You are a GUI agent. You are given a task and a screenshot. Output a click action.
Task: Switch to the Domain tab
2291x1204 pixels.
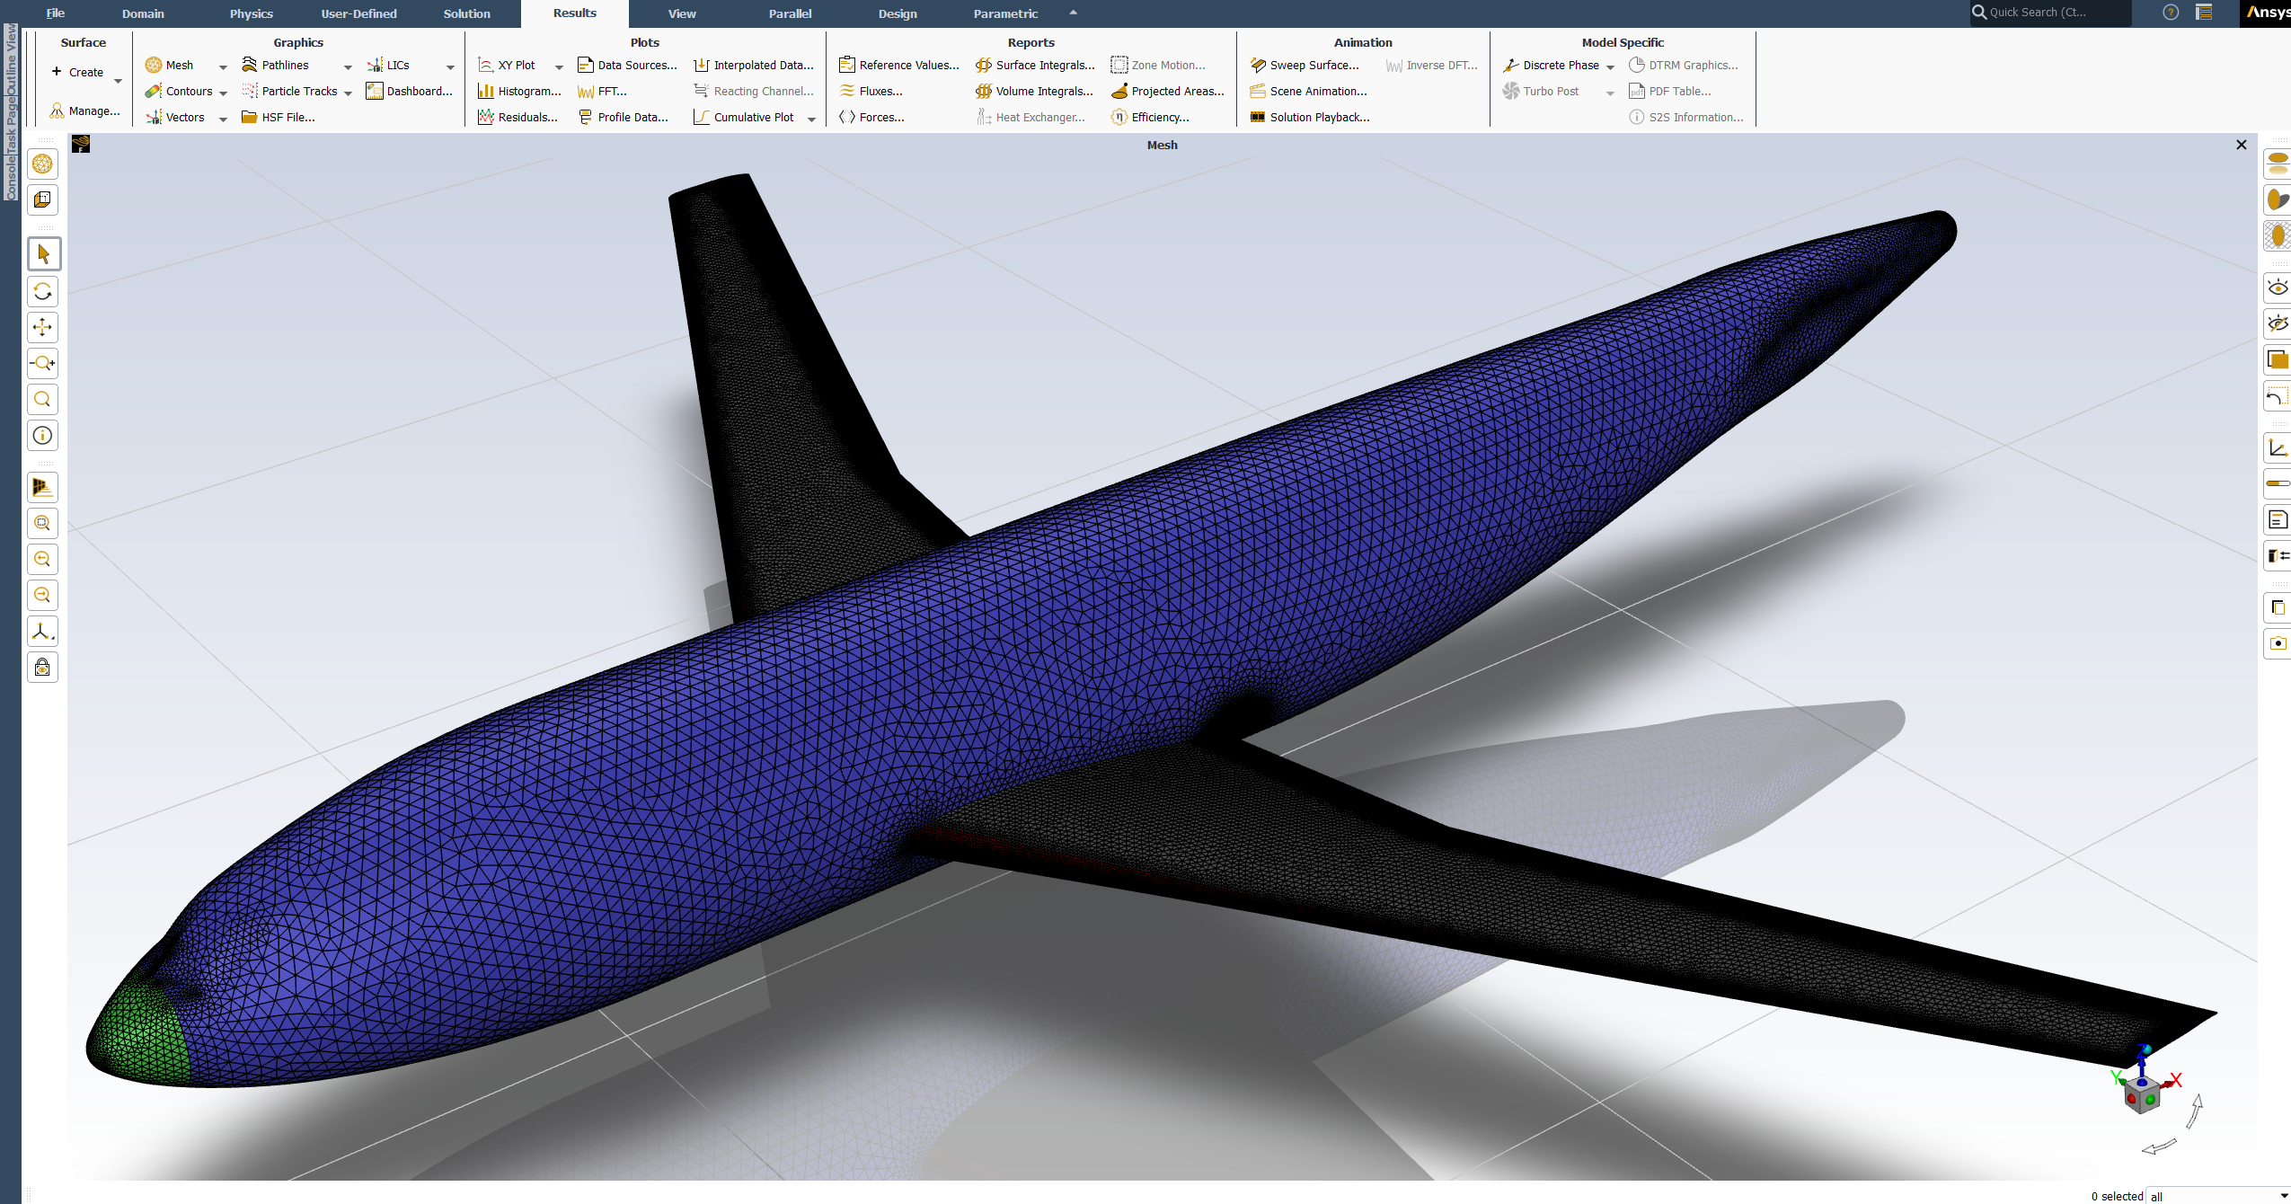(143, 13)
